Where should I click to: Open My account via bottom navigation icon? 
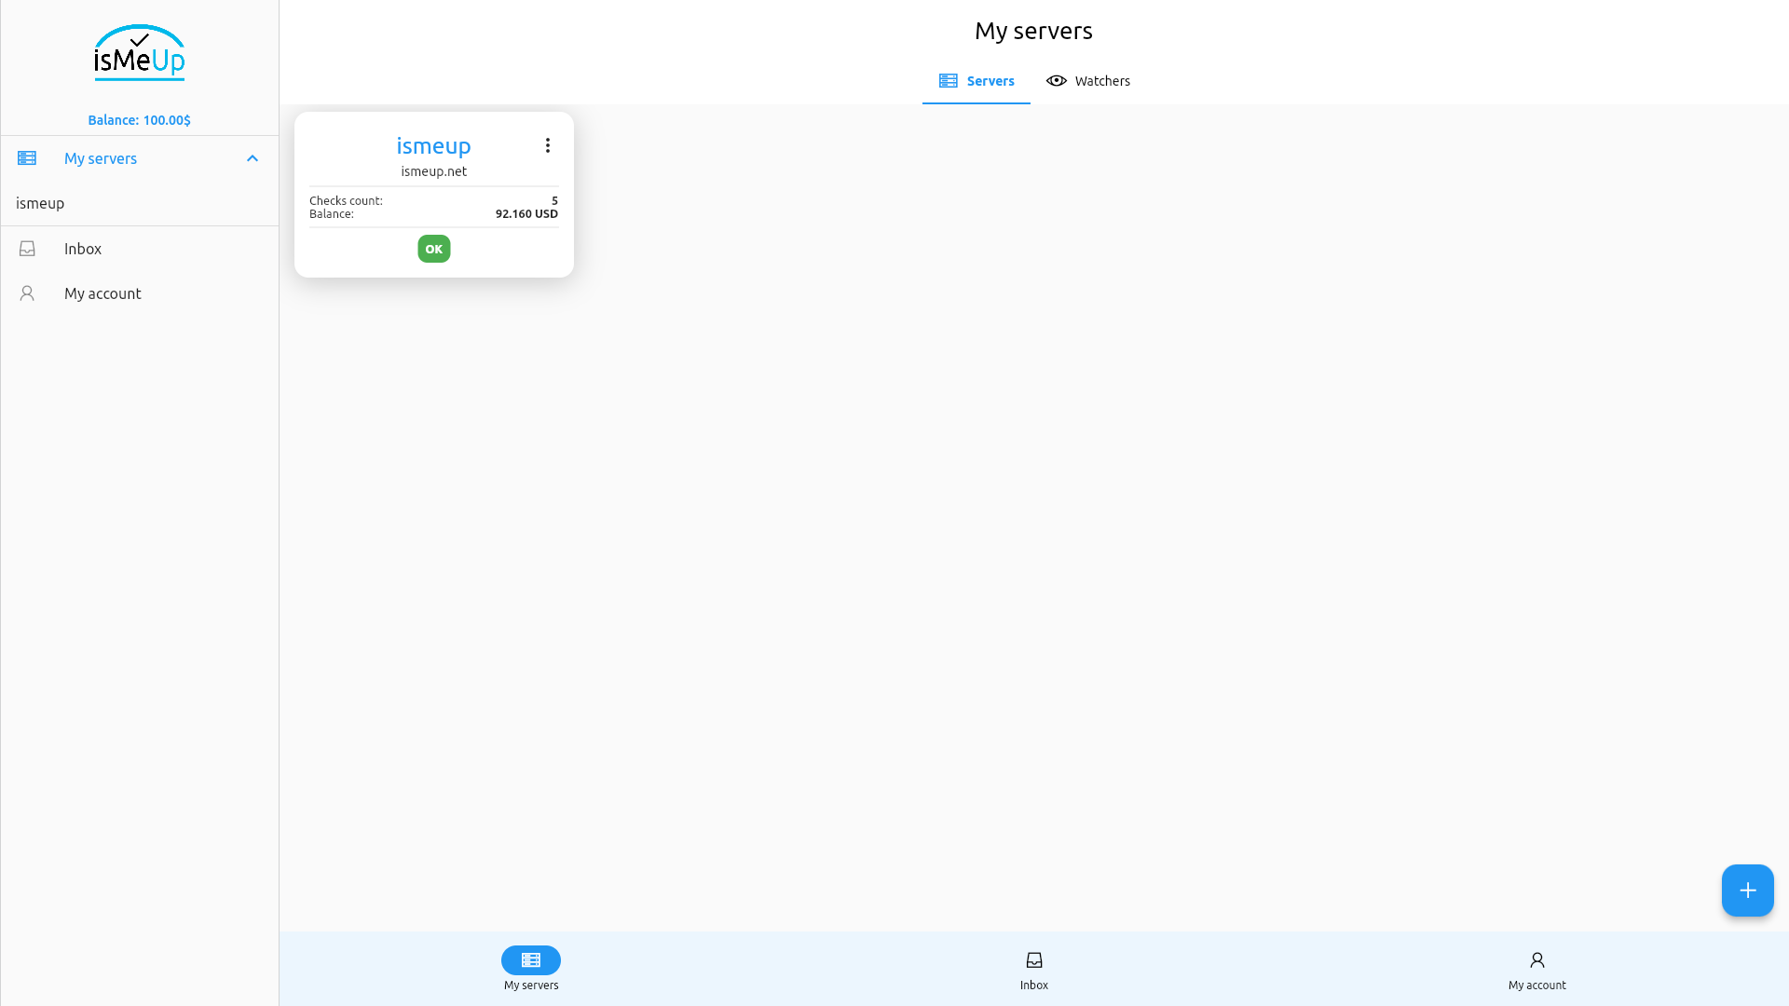click(x=1536, y=959)
